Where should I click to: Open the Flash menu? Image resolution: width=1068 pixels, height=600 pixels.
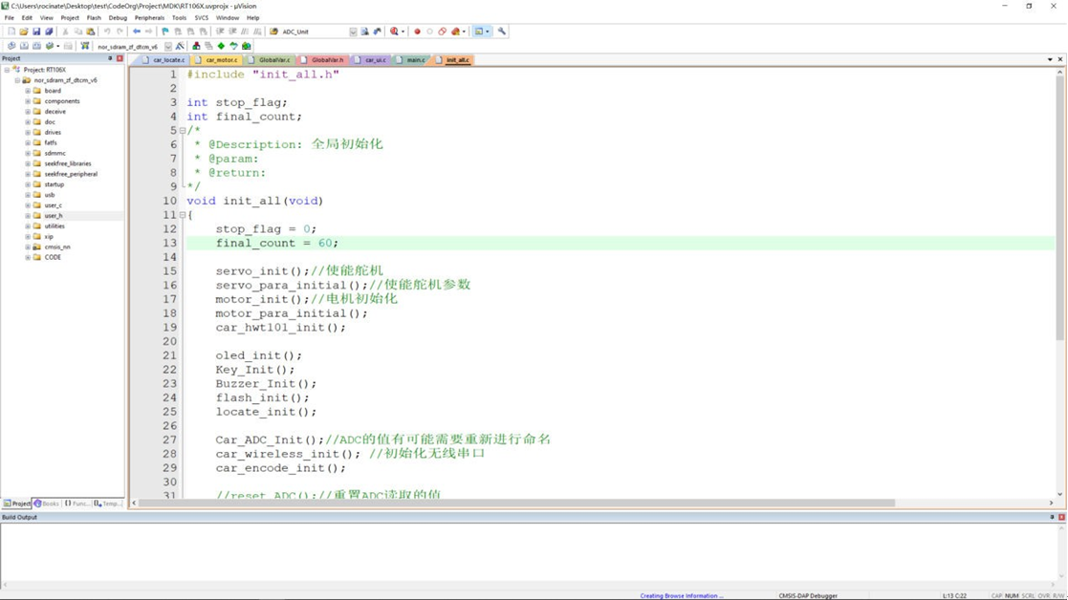(x=94, y=18)
